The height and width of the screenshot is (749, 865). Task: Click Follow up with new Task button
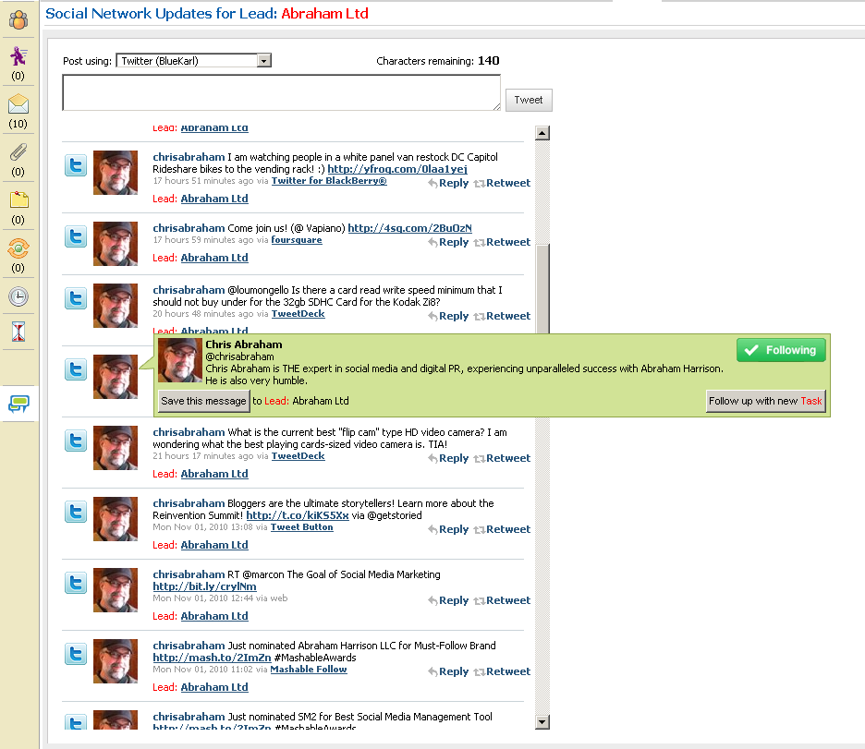point(766,401)
